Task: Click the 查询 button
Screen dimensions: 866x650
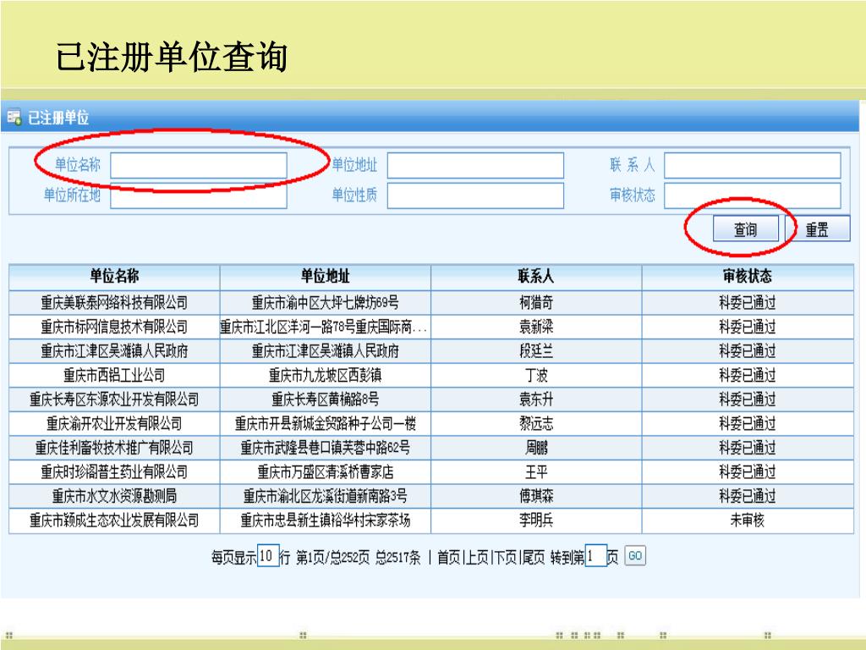Action: point(746,229)
